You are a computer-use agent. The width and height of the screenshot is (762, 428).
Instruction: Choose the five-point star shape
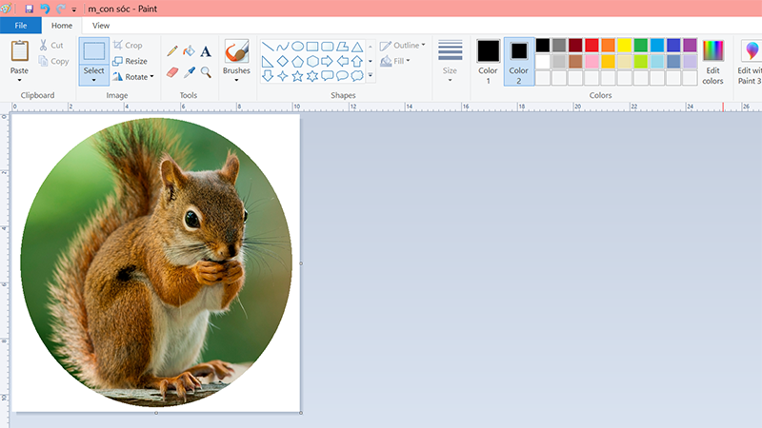click(x=297, y=75)
